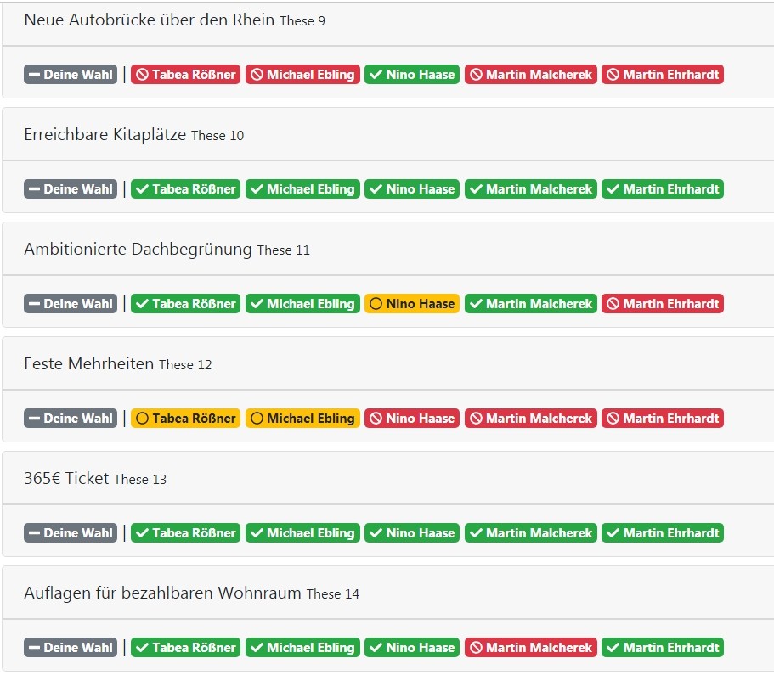
Task: Click Deine Wahl badge under Erreichbare Kitaplätze
Action: tap(71, 189)
